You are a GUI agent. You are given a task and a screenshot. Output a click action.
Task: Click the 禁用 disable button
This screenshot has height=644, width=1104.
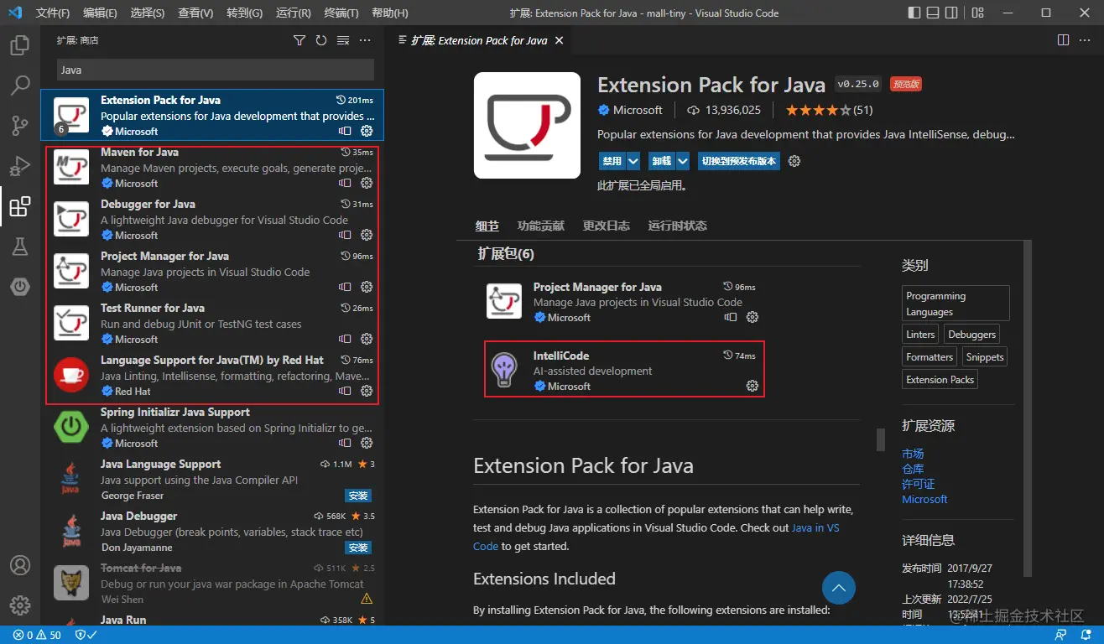tap(612, 161)
